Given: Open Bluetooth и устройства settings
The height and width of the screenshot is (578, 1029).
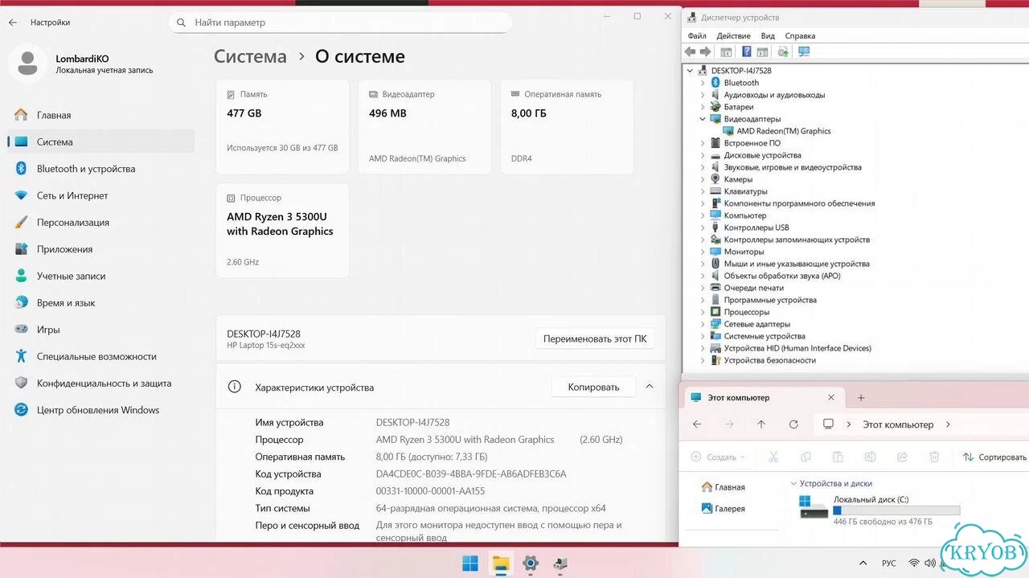Looking at the screenshot, I should (x=100, y=169).
